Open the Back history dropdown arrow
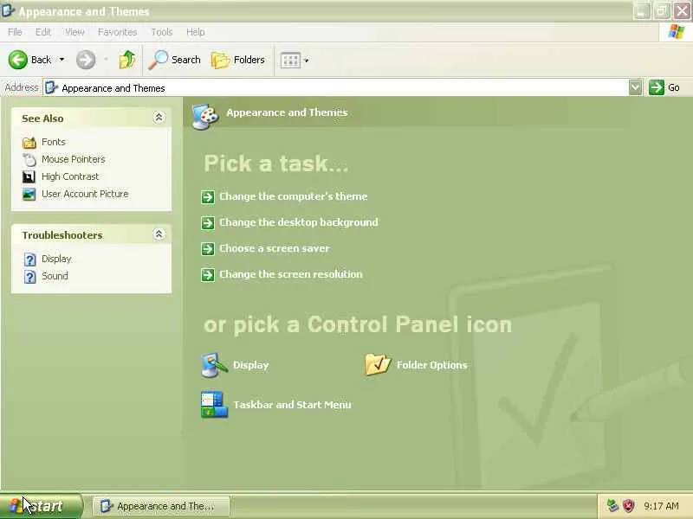This screenshot has width=693, height=519. pyautogui.click(x=62, y=60)
